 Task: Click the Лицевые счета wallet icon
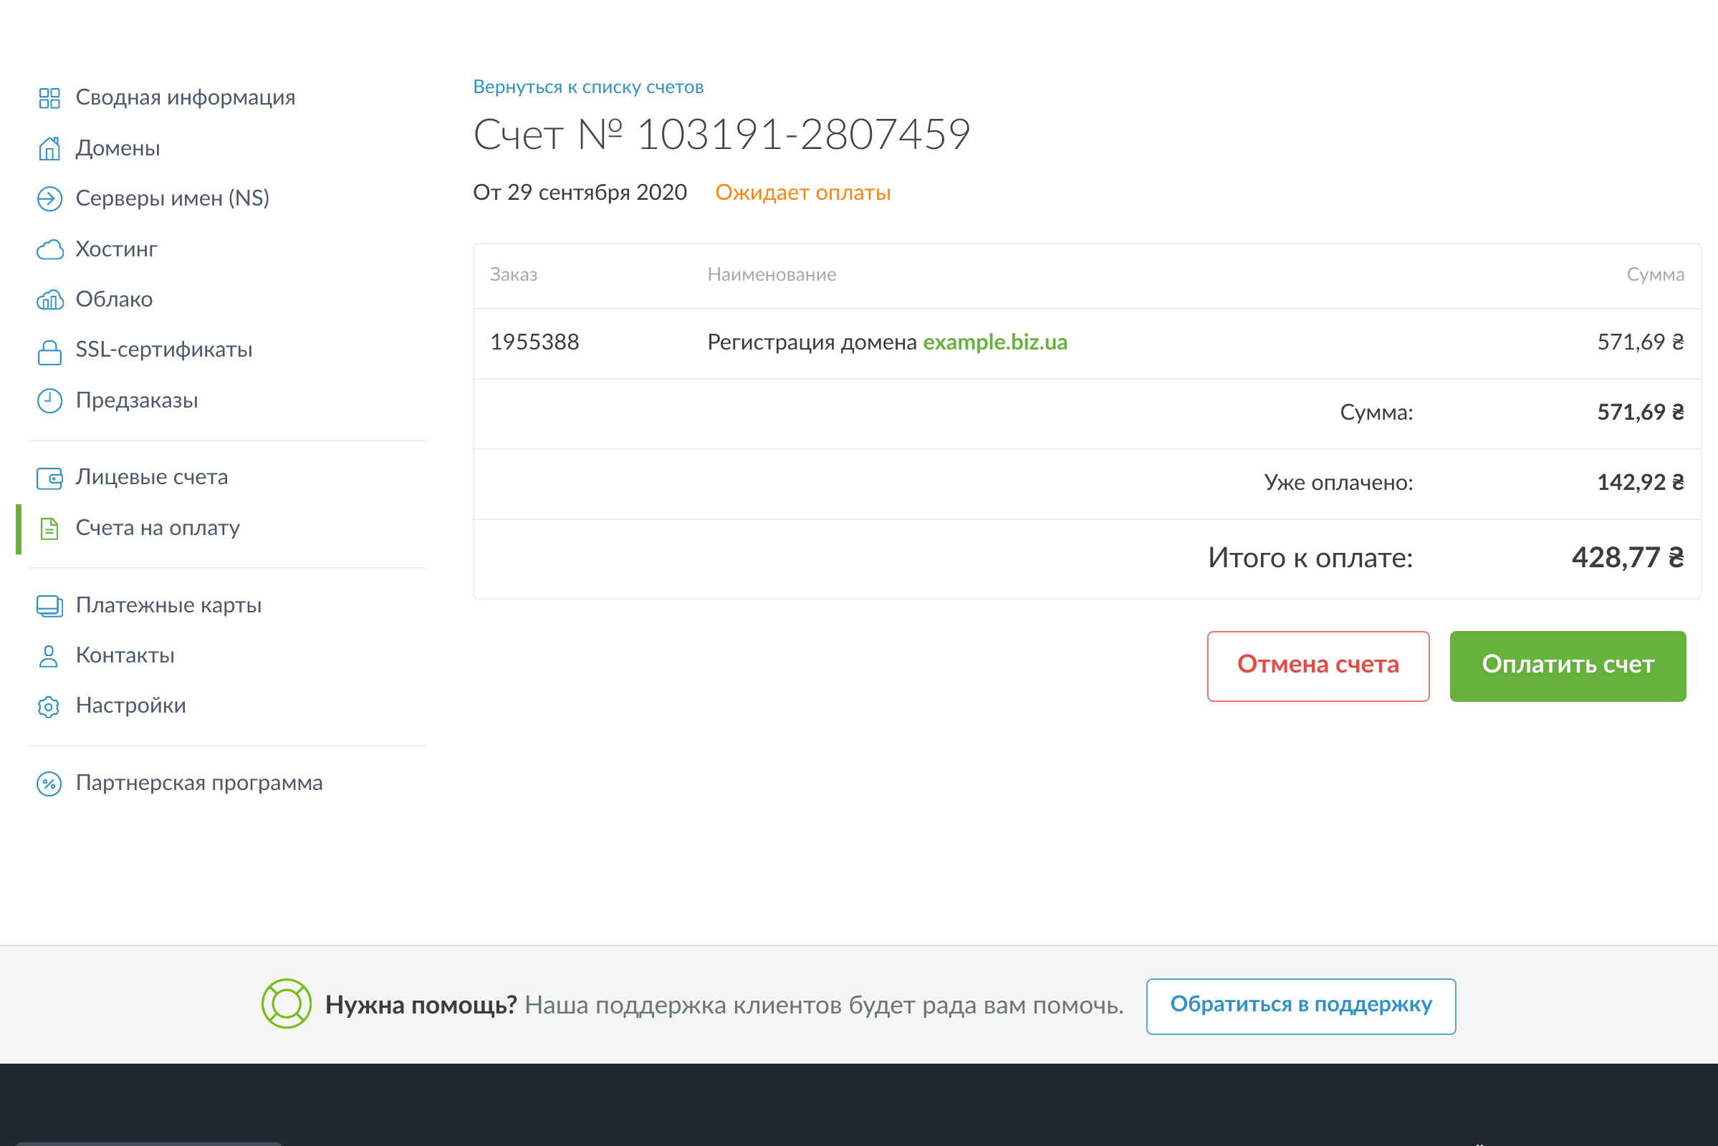click(x=49, y=478)
